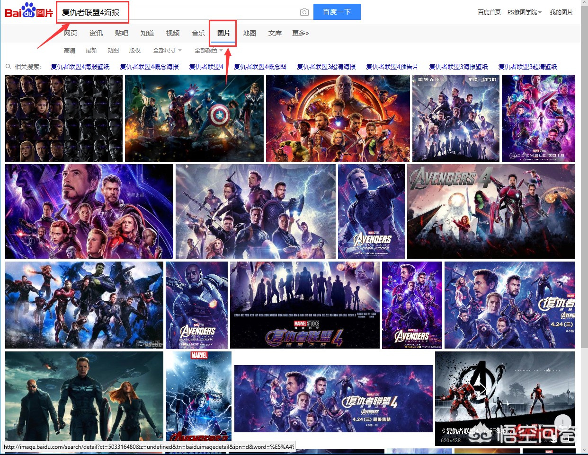Open the Captain America shield battle thumbnail
Viewport: 588px width, 455px height.
tap(194, 118)
